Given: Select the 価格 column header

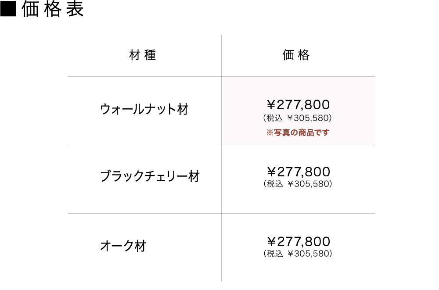Looking at the screenshot, I should 296,55.
